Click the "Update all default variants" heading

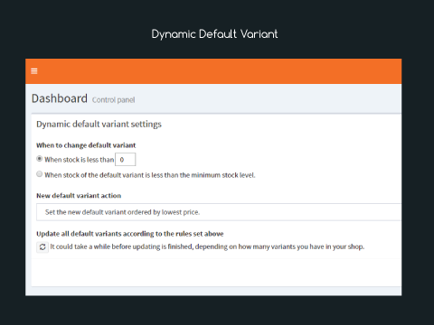coord(130,234)
